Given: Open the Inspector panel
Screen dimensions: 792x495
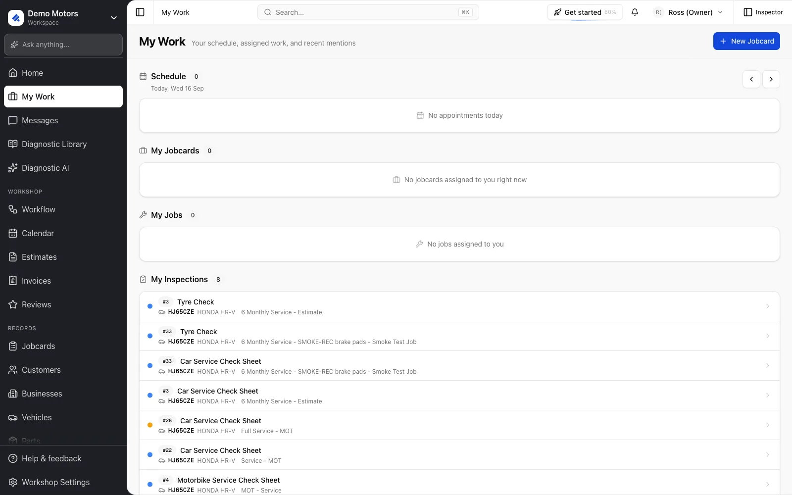Looking at the screenshot, I should click(763, 12).
